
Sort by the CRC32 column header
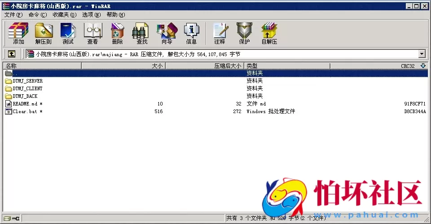click(379, 66)
